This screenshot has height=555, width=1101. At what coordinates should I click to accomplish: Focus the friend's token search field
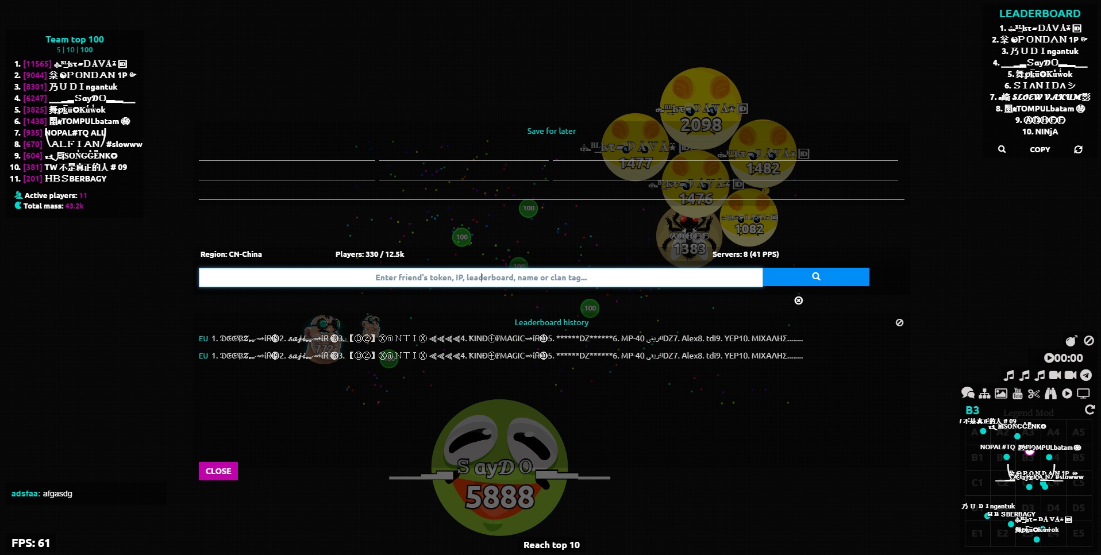tap(481, 277)
